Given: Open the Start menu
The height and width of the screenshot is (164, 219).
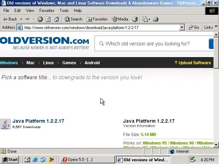Looking at the screenshot, I should [x=10, y=160].
